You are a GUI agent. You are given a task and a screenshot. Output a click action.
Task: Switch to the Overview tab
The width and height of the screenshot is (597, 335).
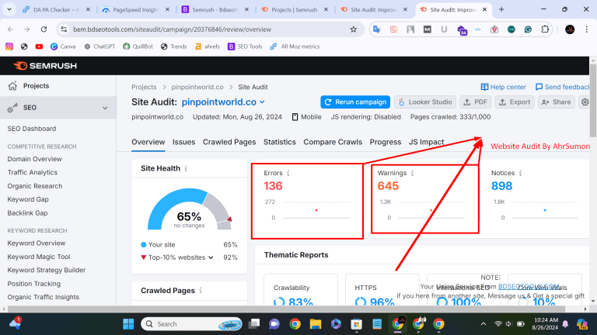pyautogui.click(x=148, y=142)
